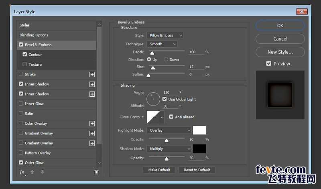Open the Technique dropdown showing Smooth
The width and height of the screenshot is (321, 189).
pyautogui.click(x=162, y=44)
